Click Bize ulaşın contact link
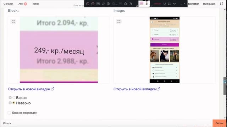Image resolution: width=227 pixels, height=127 pixels. pos(209,4)
